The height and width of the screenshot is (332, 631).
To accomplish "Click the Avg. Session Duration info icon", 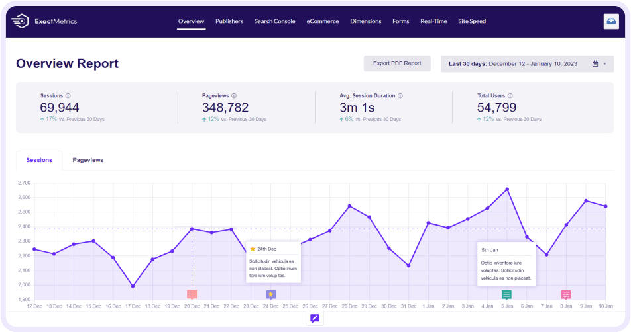I will [400, 96].
